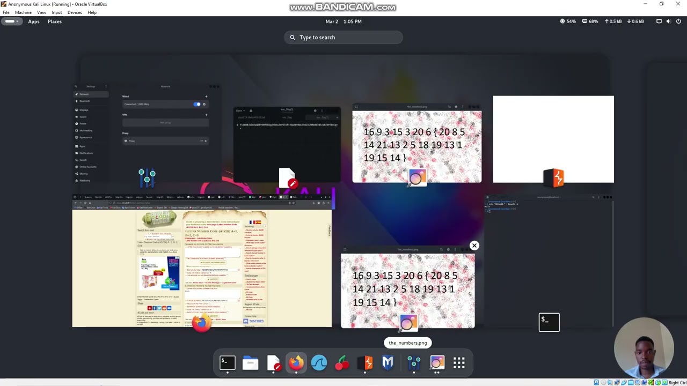
Task: Open the VirtualBox Devices menu
Action: (75, 12)
